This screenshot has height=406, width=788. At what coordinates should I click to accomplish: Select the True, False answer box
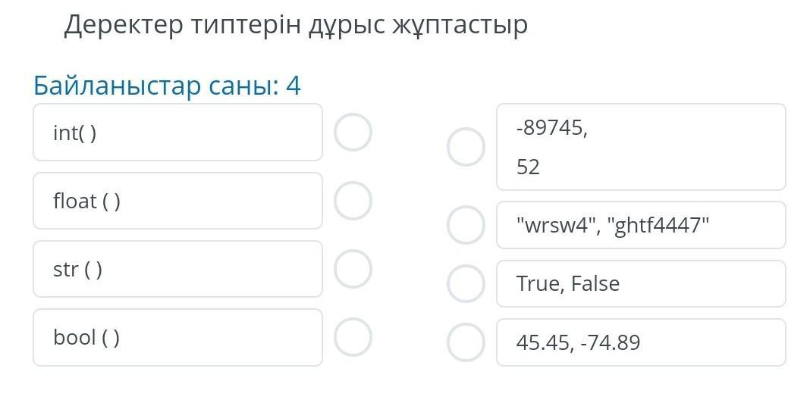tap(641, 283)
